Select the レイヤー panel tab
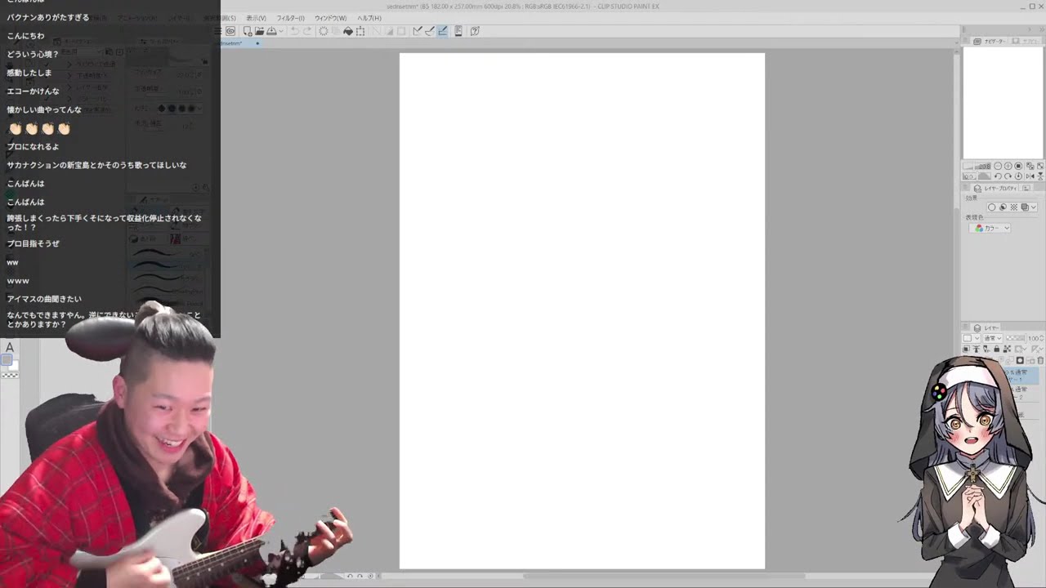 tap(987, 327)
